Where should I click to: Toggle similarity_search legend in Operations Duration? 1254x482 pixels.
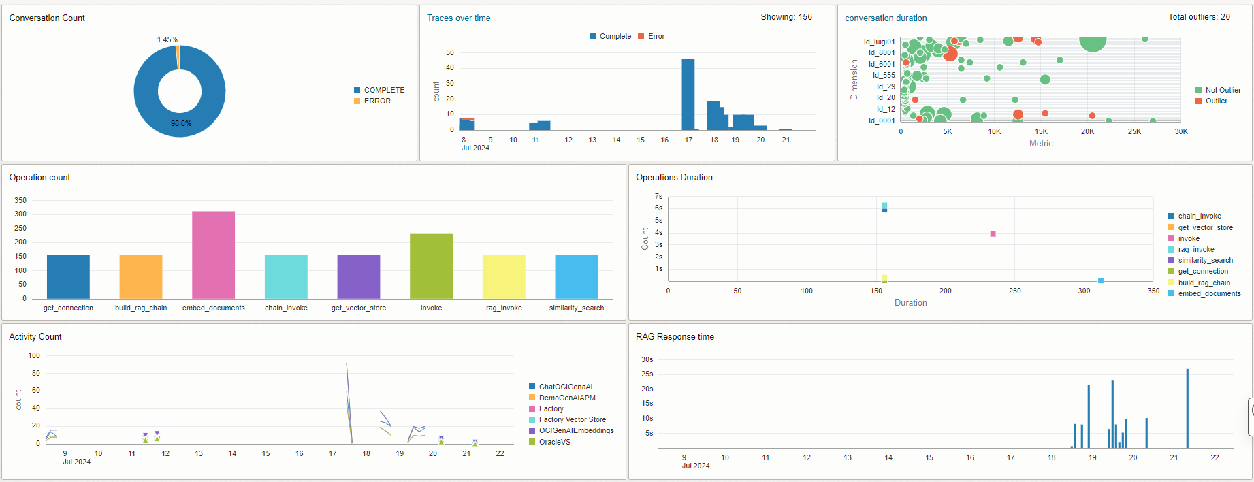(1200, 260)
